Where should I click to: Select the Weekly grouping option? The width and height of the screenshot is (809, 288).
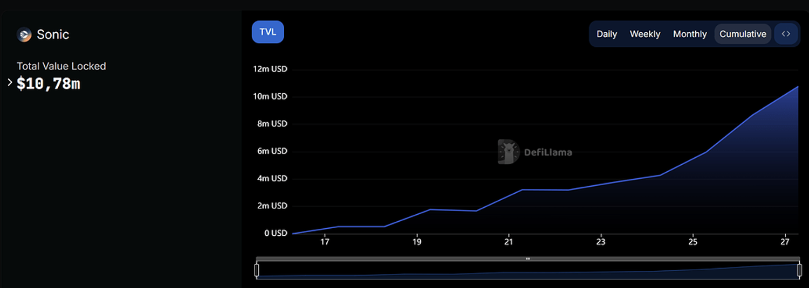pos(645,34)
